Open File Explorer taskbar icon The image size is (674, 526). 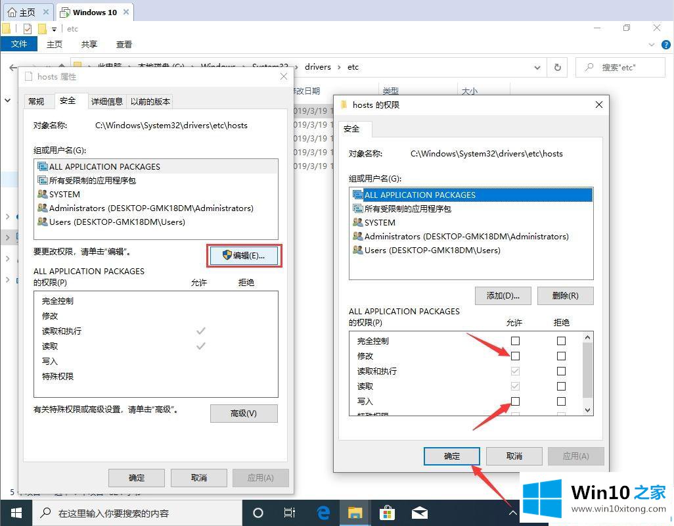pos(355,513)
